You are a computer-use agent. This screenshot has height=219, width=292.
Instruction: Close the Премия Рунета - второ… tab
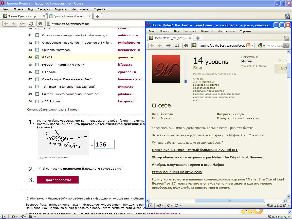tap(44, 16)
